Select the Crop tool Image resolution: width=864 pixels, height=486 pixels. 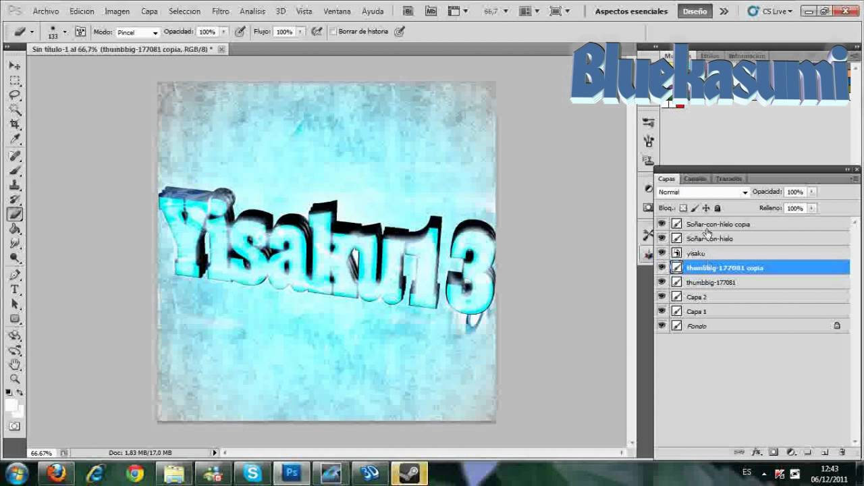[x=15, y=125]
